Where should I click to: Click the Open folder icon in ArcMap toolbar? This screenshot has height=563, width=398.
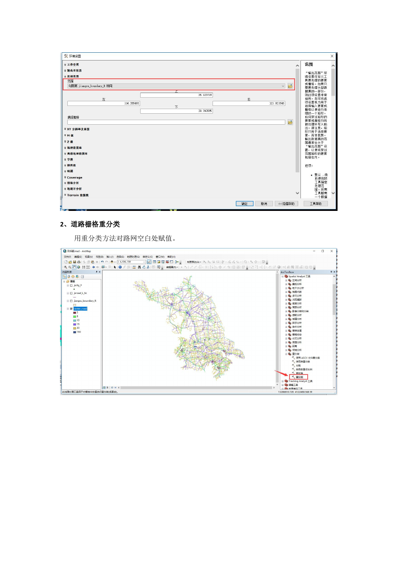70,262
